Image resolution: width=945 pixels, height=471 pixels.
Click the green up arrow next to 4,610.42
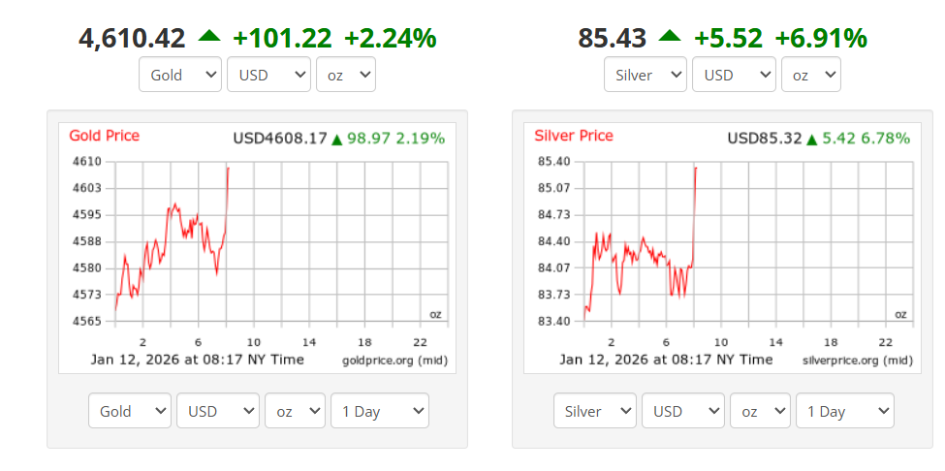point(209,36)
